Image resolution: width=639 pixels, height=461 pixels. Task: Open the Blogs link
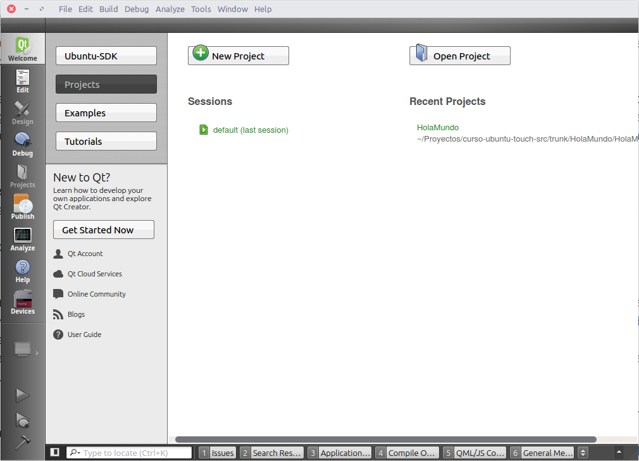pyautogui.click(x=76, y=314)
